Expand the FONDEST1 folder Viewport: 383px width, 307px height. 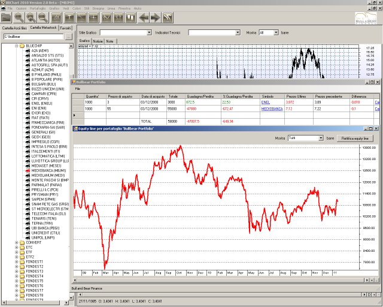(17, 261)
